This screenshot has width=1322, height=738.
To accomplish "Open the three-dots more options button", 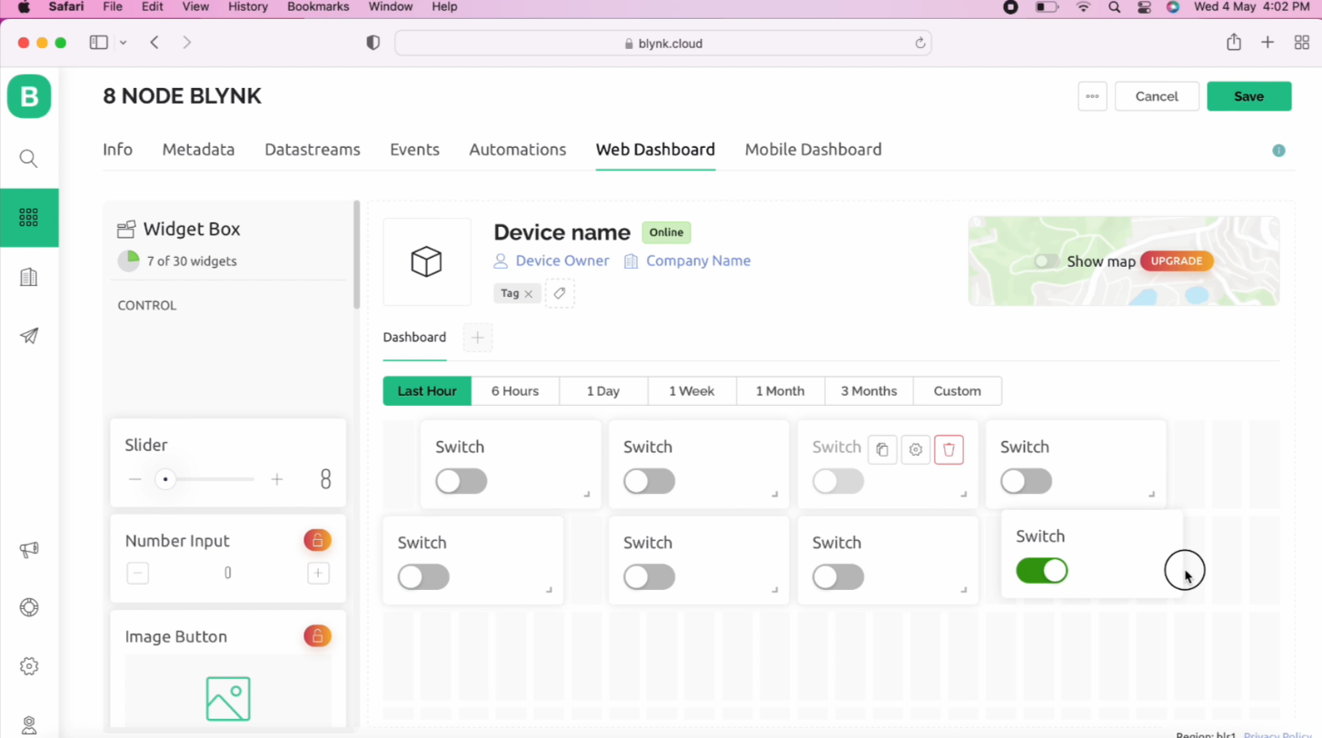I will click(x=1092, y=96).
